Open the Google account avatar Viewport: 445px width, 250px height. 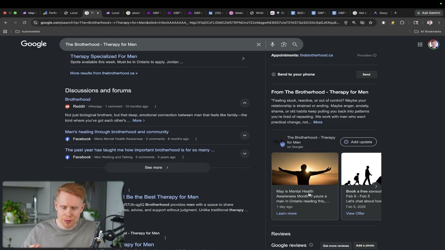[433, 44]
